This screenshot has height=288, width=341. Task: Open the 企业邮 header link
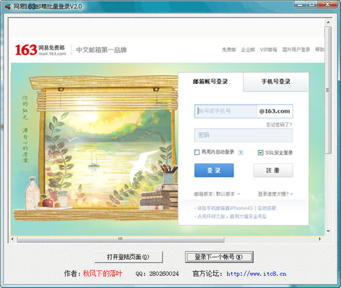[248, 50]
